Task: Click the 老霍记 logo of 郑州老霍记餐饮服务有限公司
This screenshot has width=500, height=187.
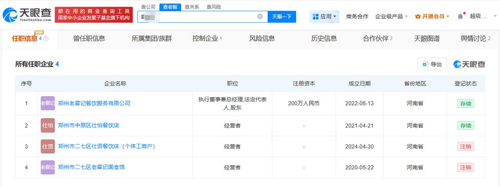Action: (x=48, y=103)
